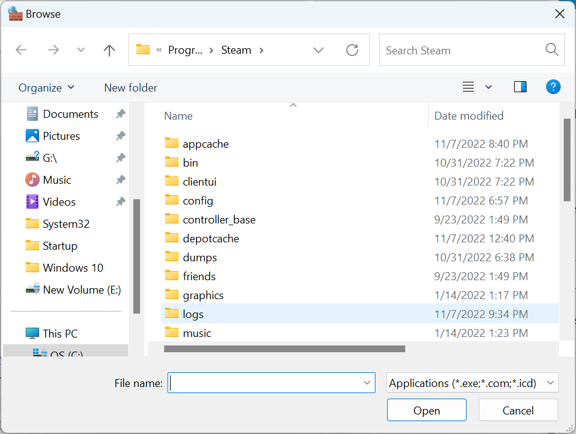Expand the address bar history dropdown

(x=319, y=50)
